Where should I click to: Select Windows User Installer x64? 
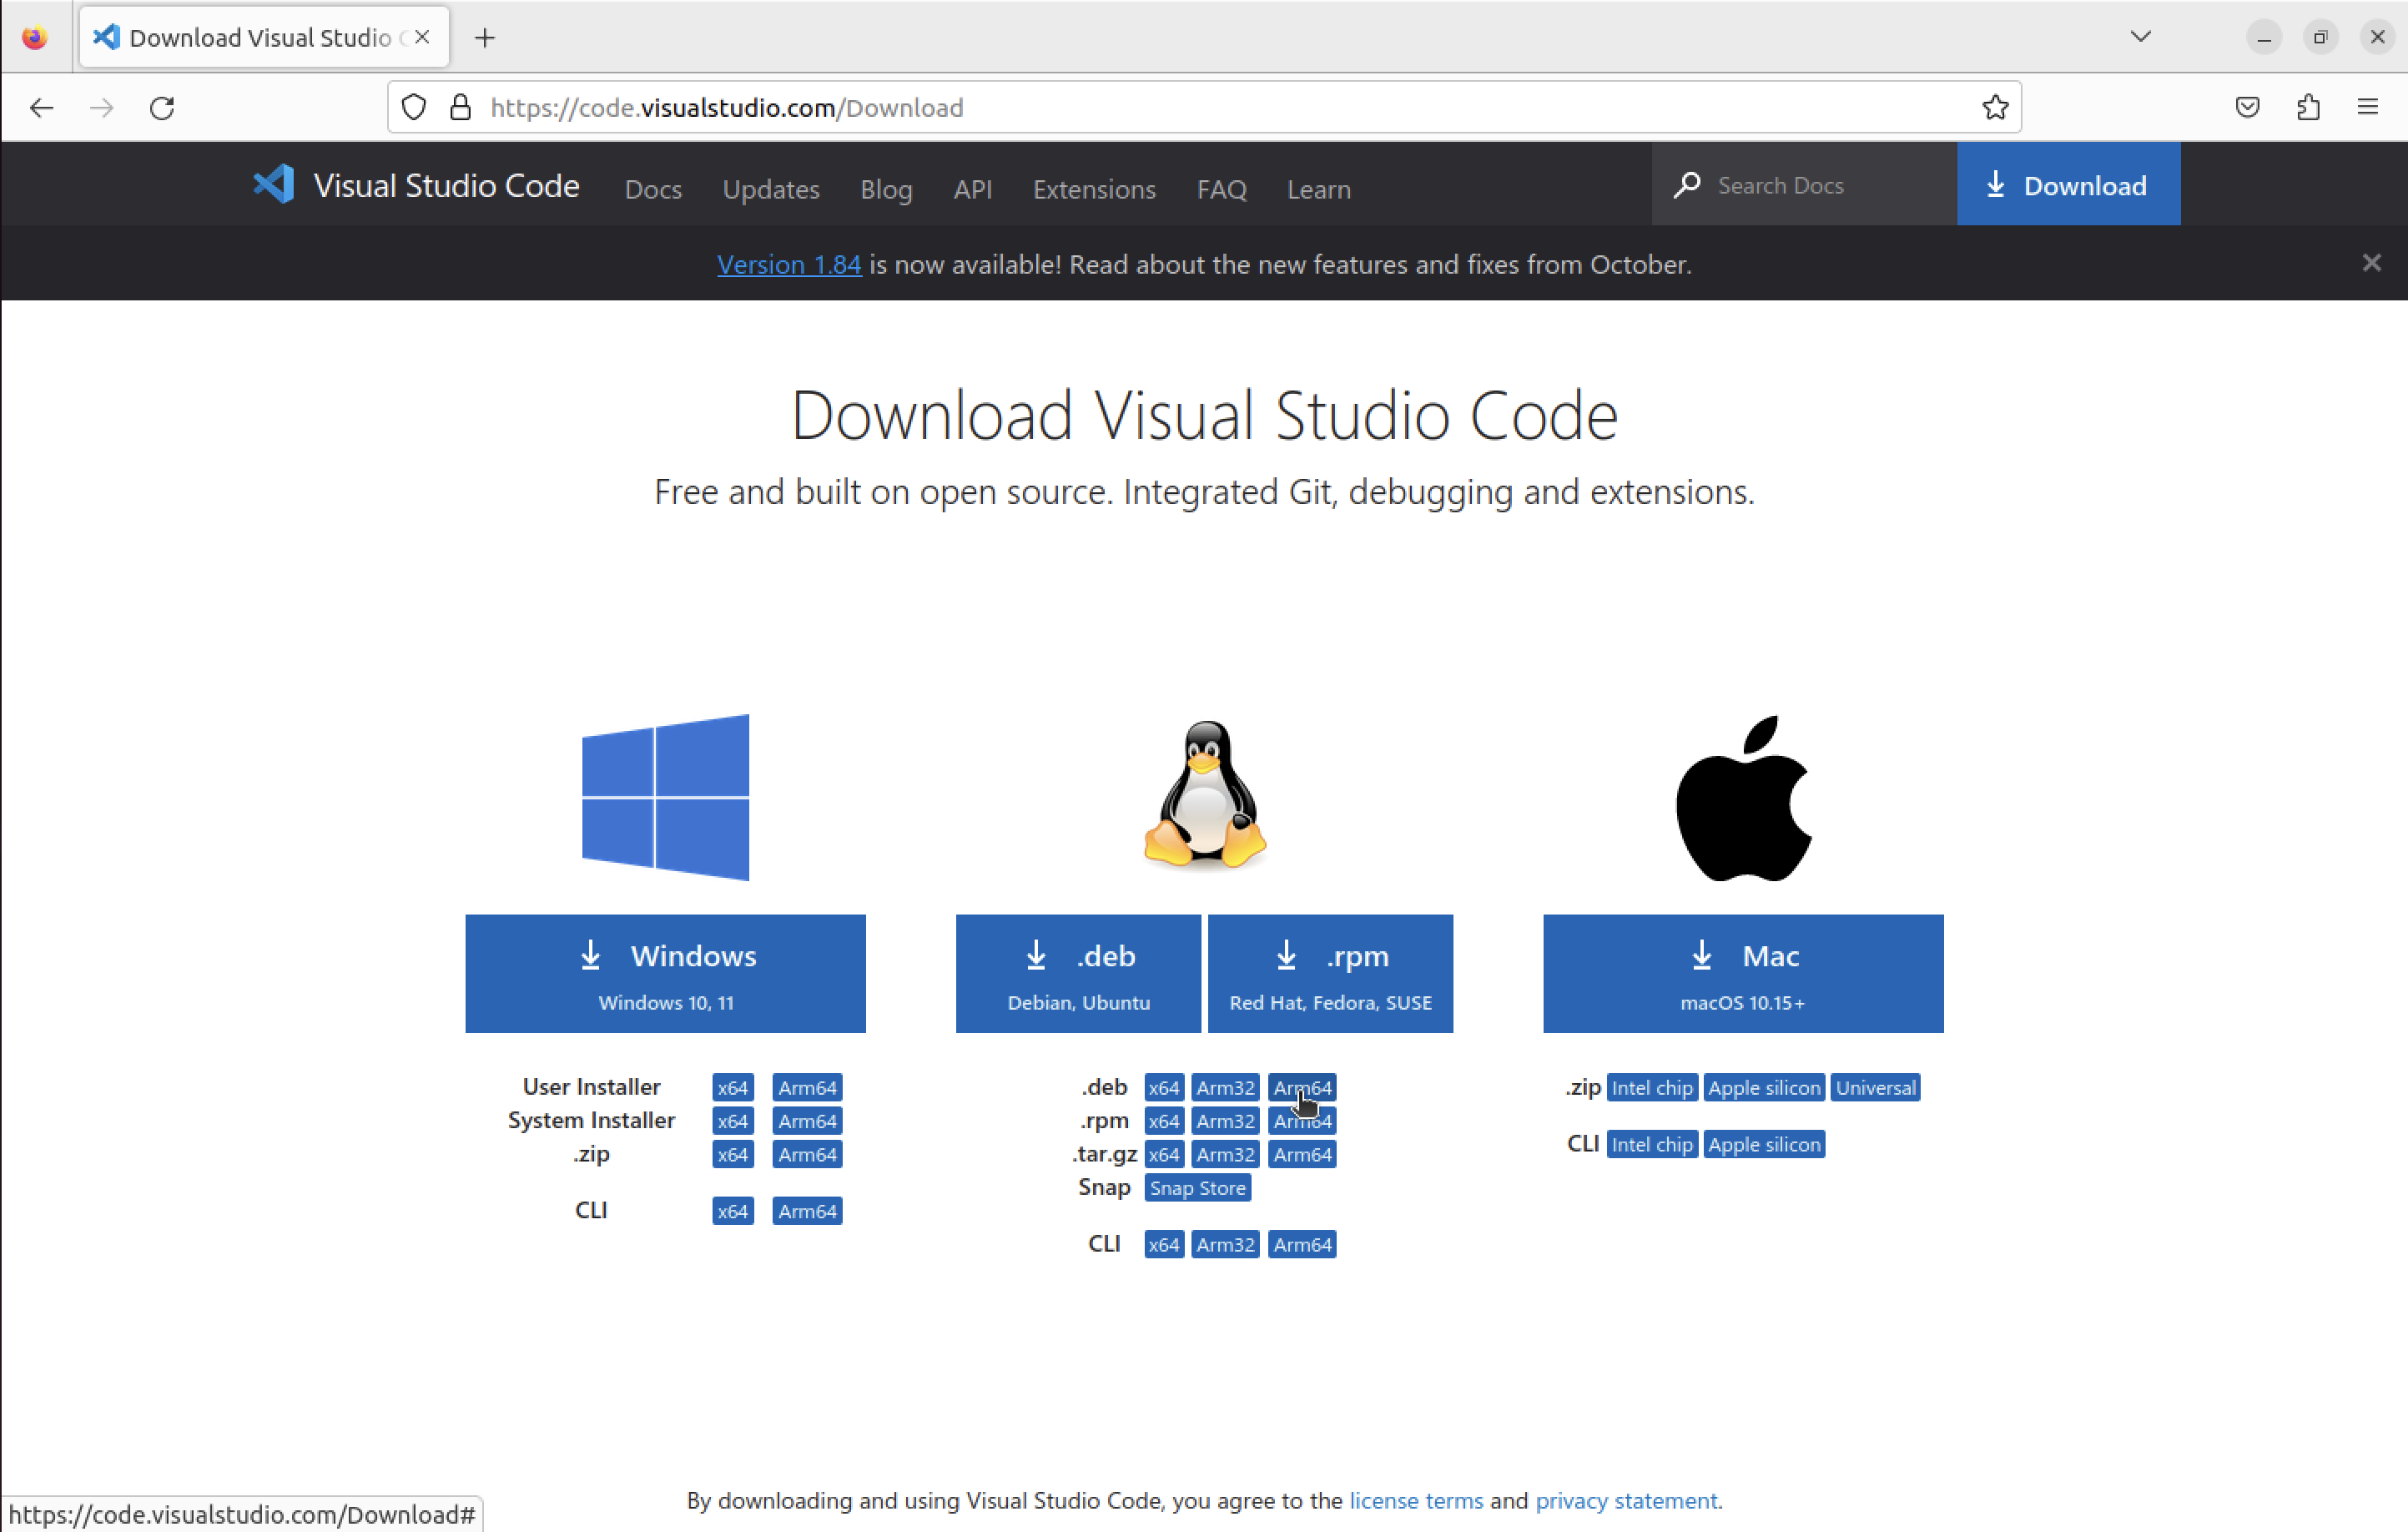733,1087
